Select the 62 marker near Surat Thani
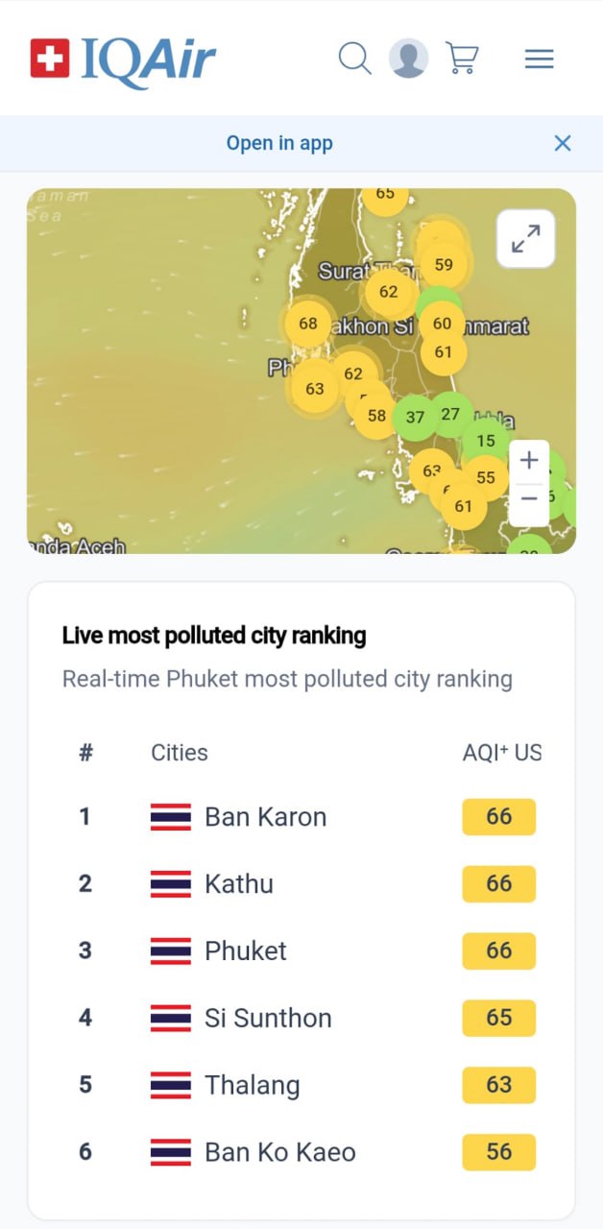Image resolution: width=603 pixels, height=1229 pixels. (389, 291)
